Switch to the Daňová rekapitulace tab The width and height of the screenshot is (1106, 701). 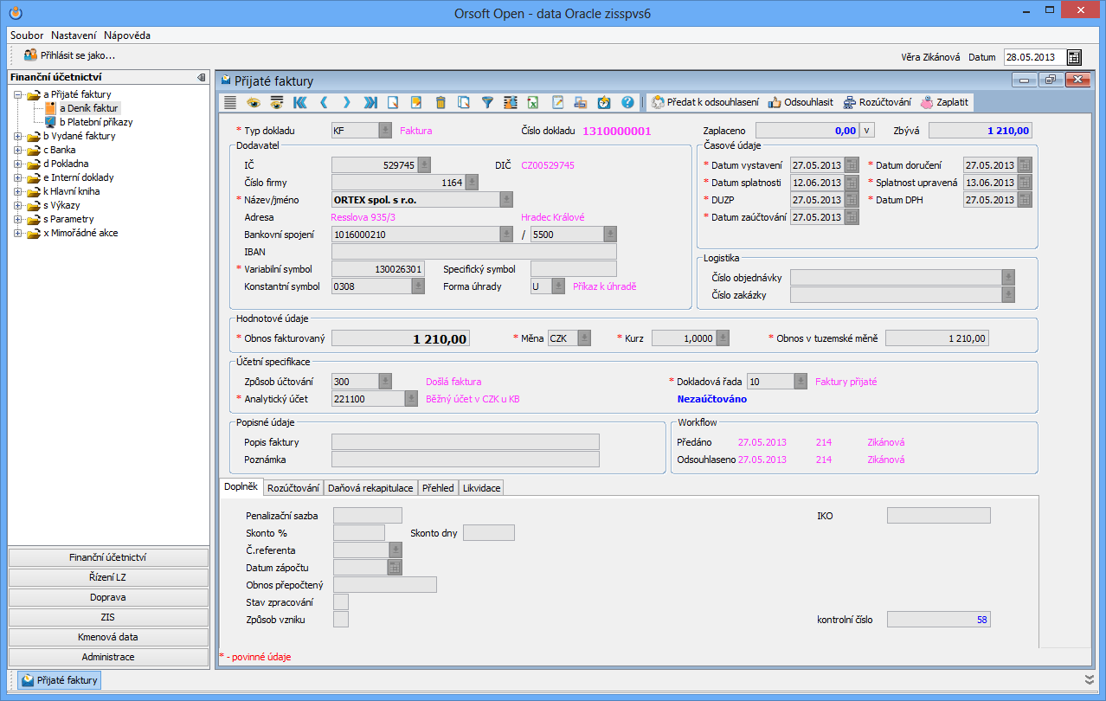click(370, 488)
